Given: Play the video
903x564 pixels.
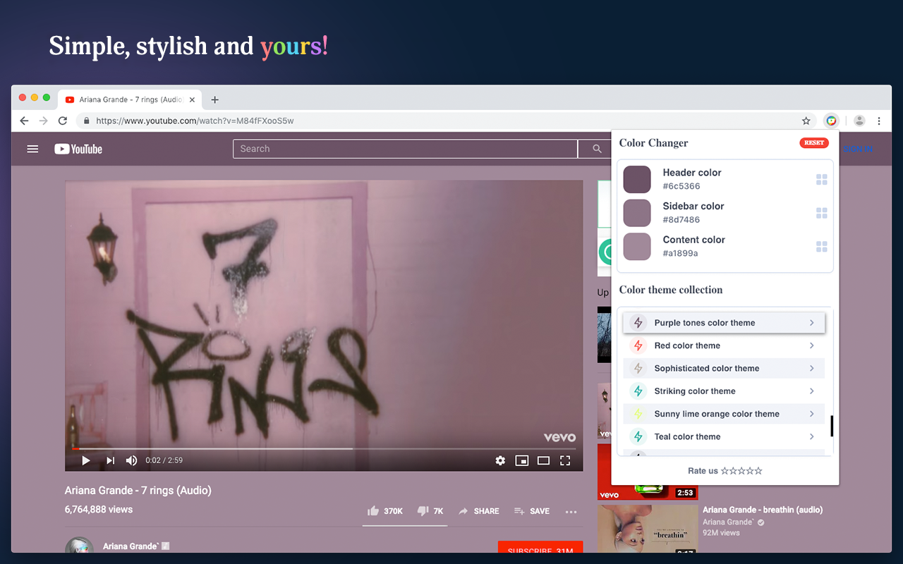Looking at the screenshot, I should click(x=86, y=460).
